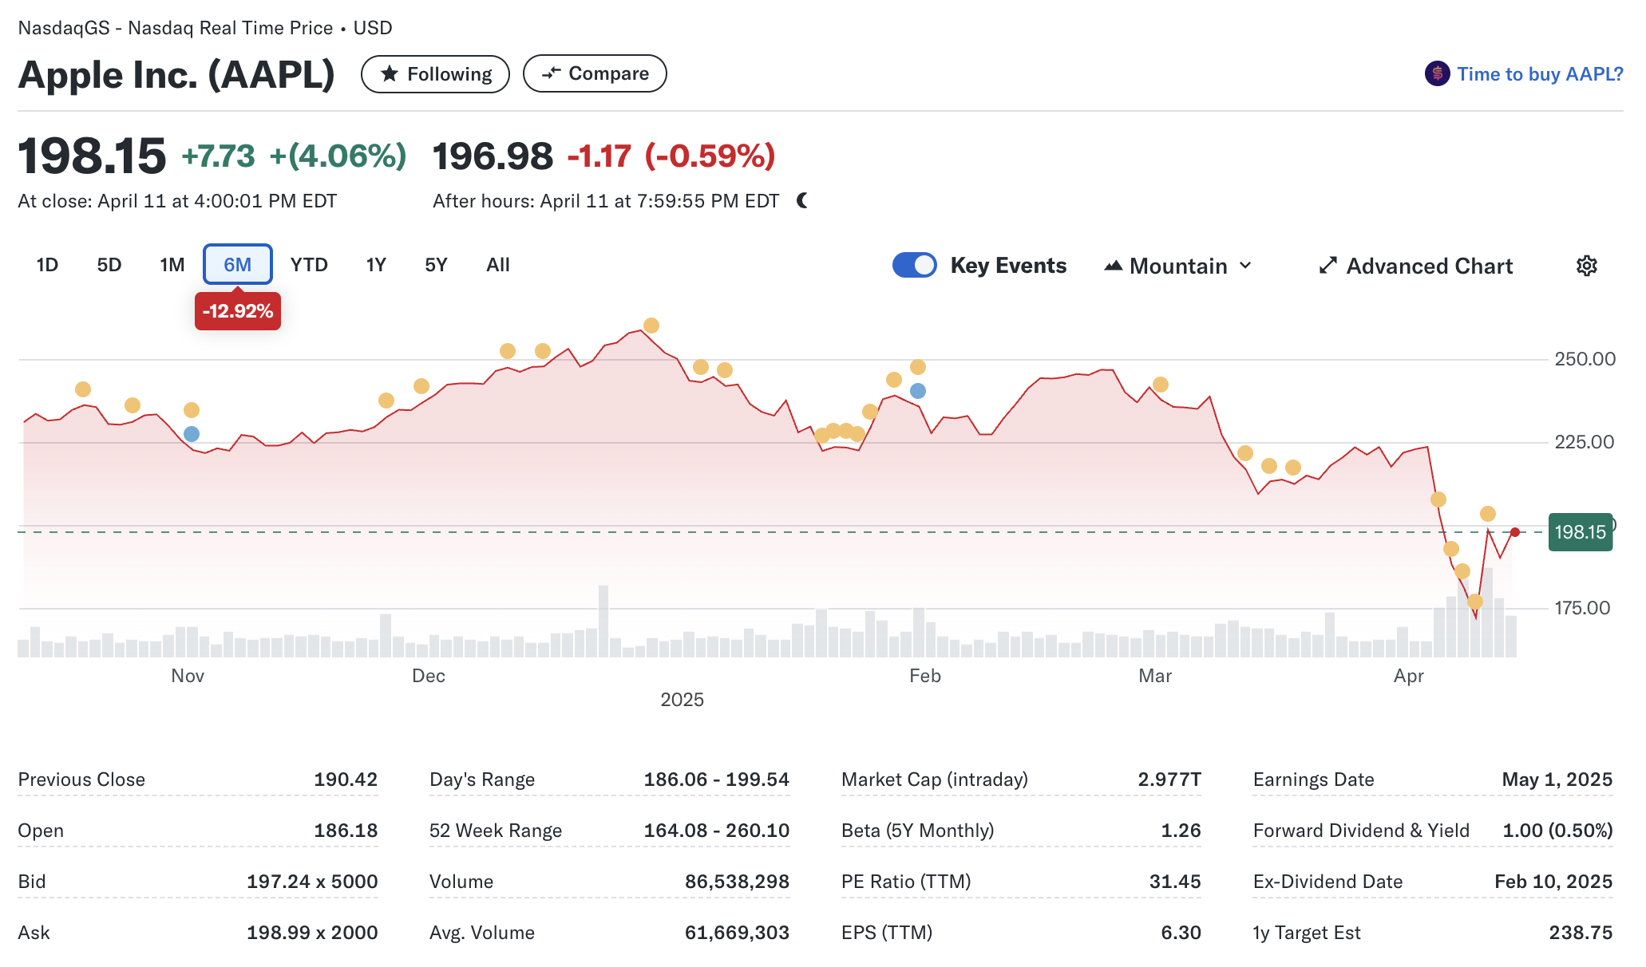Click the purple dollar icon near Time to buy

pos(1437,74)
